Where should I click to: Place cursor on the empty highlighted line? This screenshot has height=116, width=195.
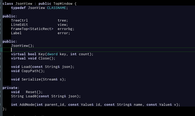click(53, 50)
